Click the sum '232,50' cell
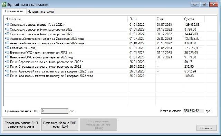 coord(189,67)
